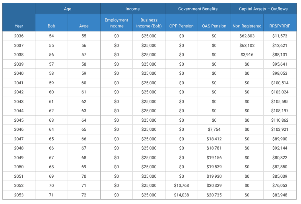The height and width of the screenshot is (204, 301).
Task: Select the Non-Registered column header
Action: click(x=247, y=26)
